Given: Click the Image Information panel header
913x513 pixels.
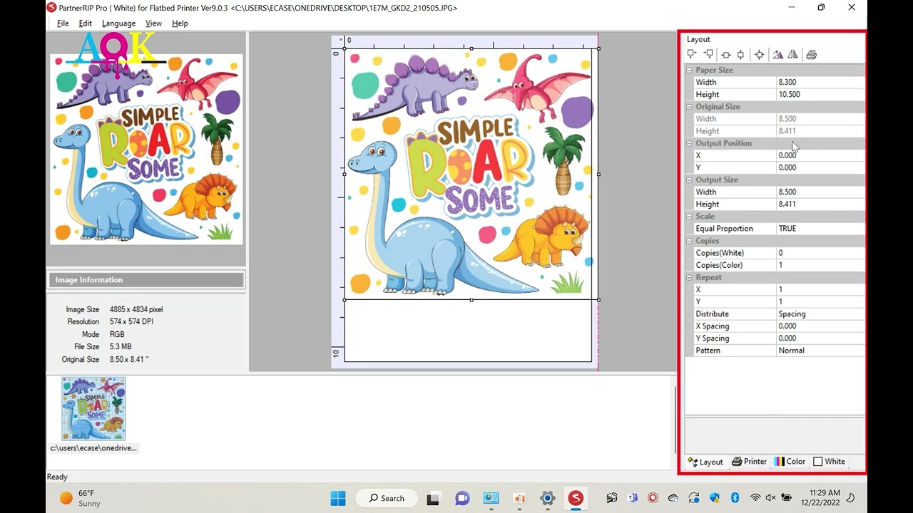Looking at the screenshot, I should pos(146,280).
